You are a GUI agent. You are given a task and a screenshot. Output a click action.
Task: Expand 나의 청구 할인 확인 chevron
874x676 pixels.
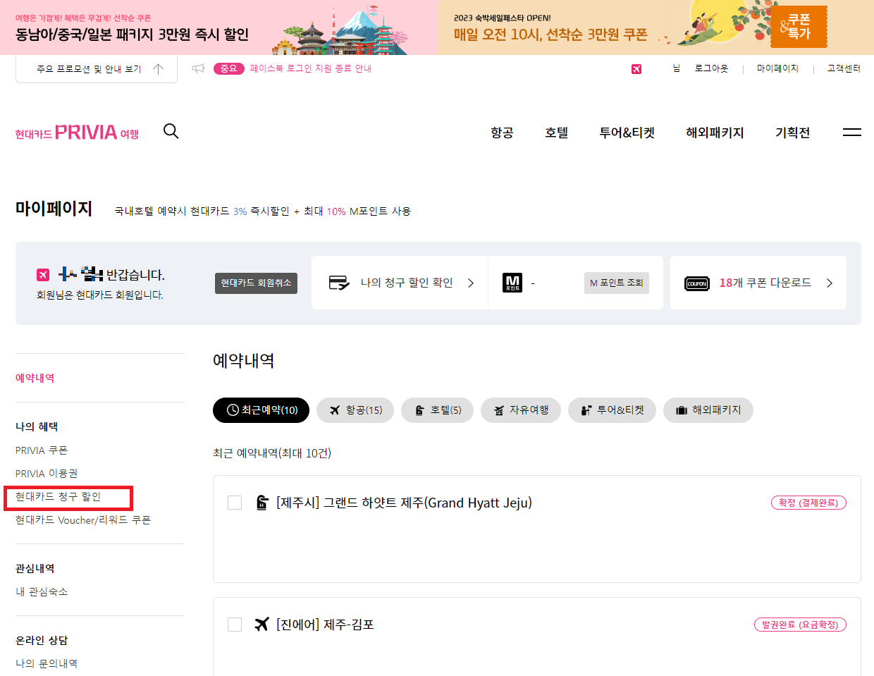tap(471, 283)
